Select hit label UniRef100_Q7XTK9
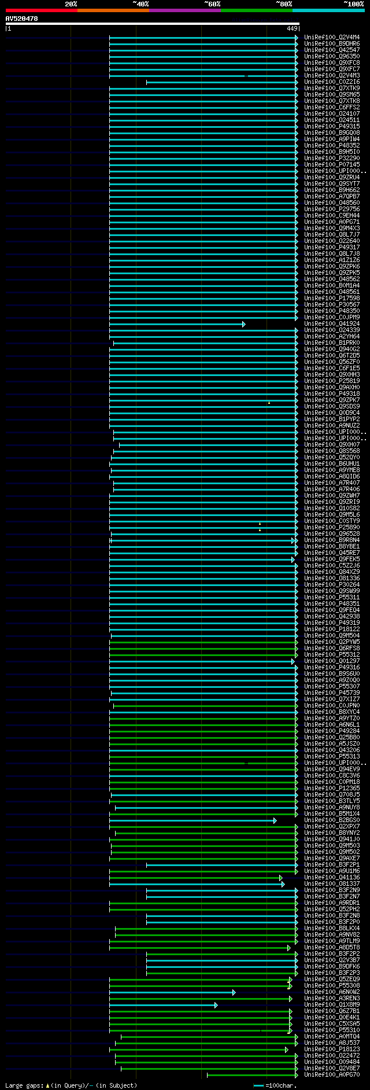The width and height of the screenshot is (370, 1090). pos(332,89)
